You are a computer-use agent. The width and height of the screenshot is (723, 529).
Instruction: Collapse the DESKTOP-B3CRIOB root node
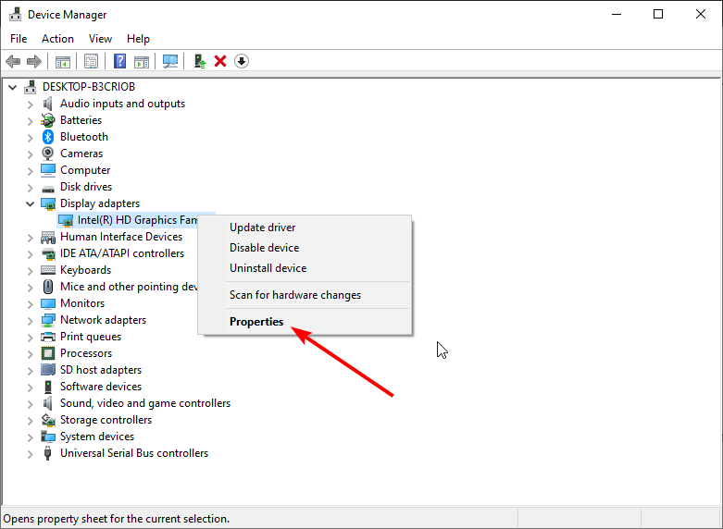coord(12,87)
